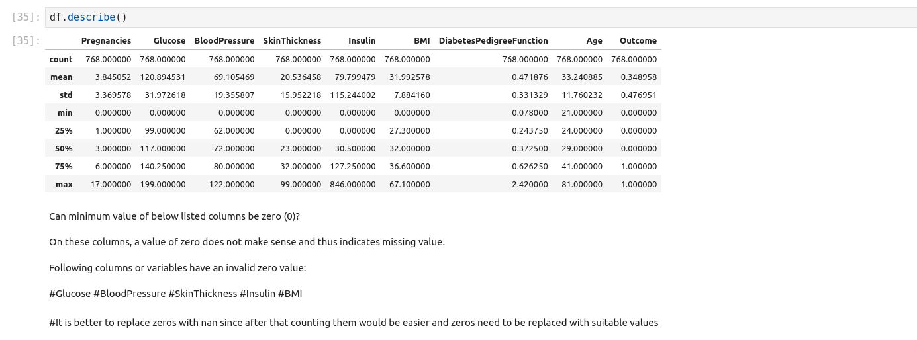Click the std row label
The width and height of the screenshot is (917, 340).
tap(66, 95)
